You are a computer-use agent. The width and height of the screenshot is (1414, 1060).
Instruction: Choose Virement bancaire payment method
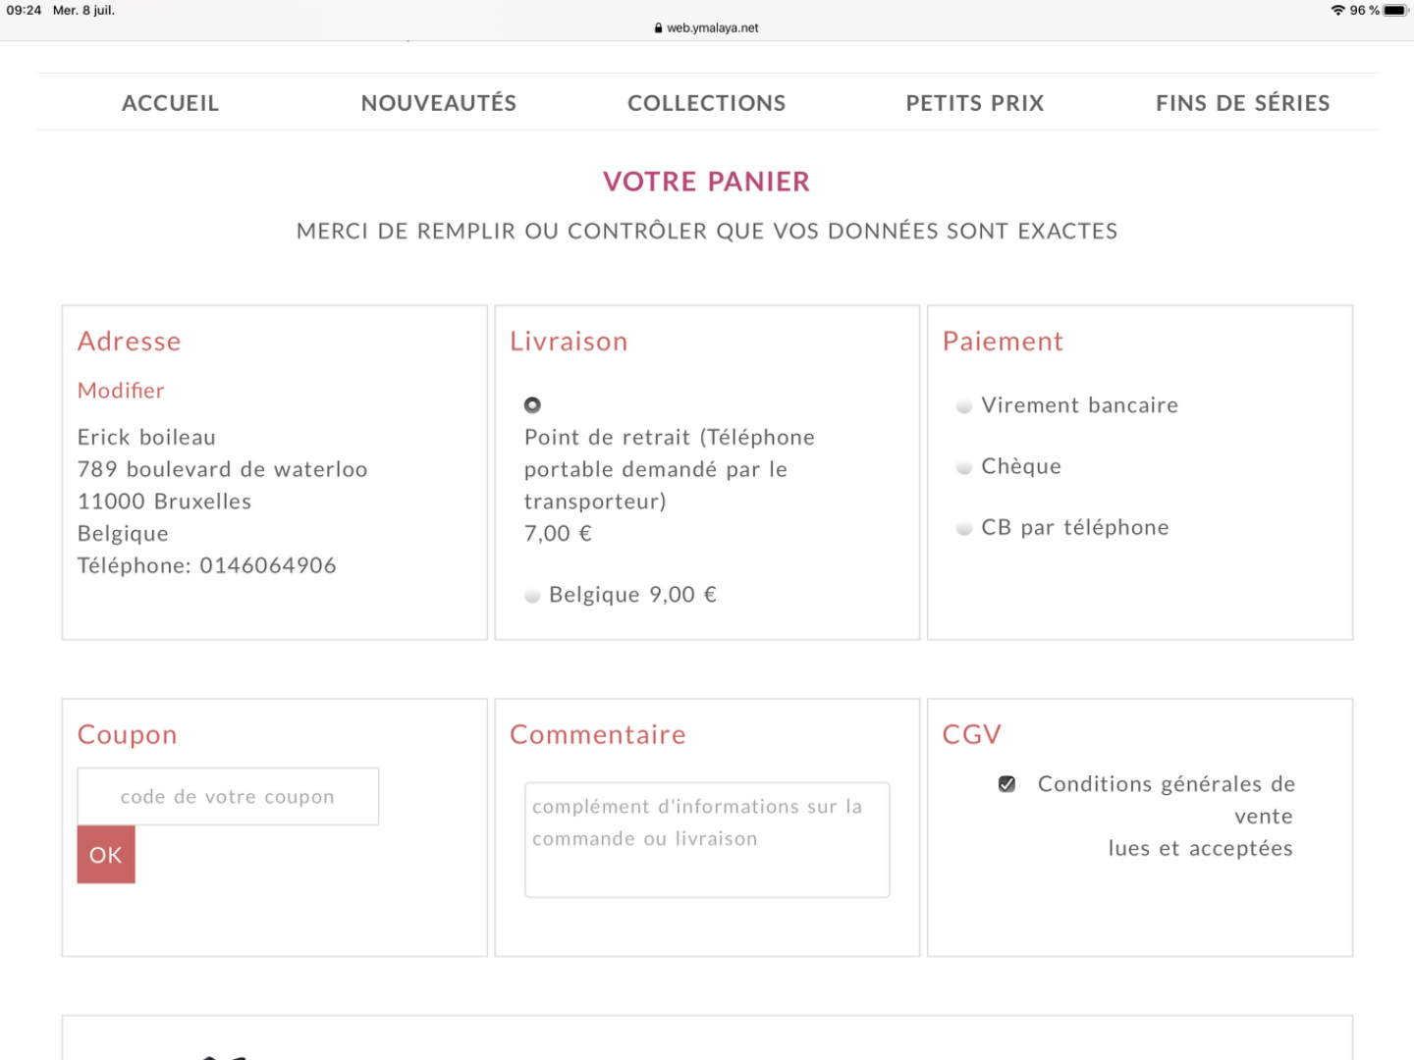click(x=964, y=406)
